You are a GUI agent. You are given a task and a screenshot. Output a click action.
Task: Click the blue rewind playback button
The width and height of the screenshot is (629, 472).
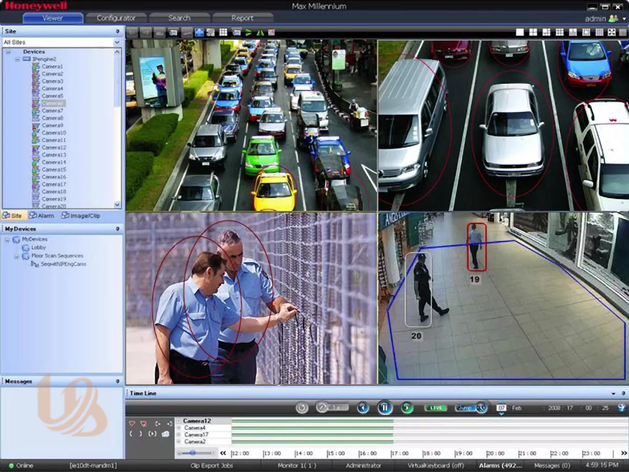(363, 407)
